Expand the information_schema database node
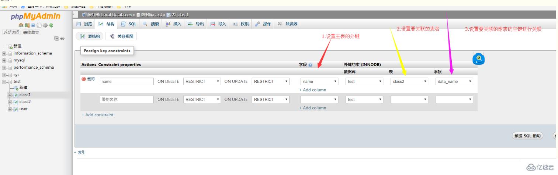 coord(4,53)
